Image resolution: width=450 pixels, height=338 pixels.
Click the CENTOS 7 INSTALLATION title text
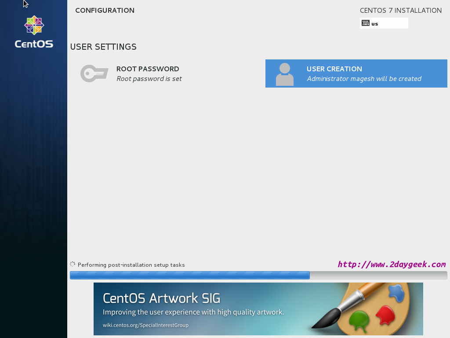(x=401, y=11)
